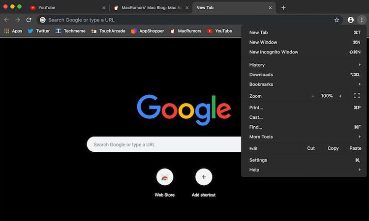Click the three-dot Chrome menu icon
This screenshot has width=369, height=221.
point(362,20)
